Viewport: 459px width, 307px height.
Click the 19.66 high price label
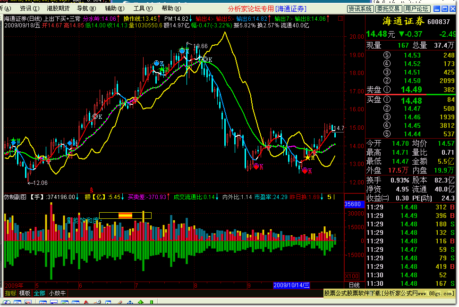(x=200, y=46)
